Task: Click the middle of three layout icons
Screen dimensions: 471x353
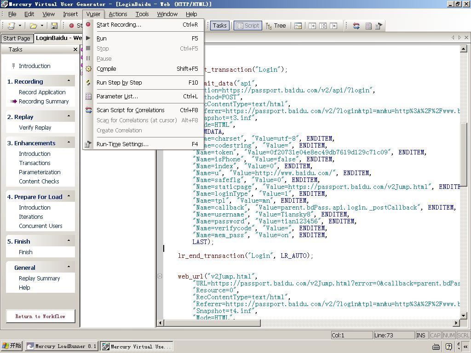Action: click(x=323, y=26)
